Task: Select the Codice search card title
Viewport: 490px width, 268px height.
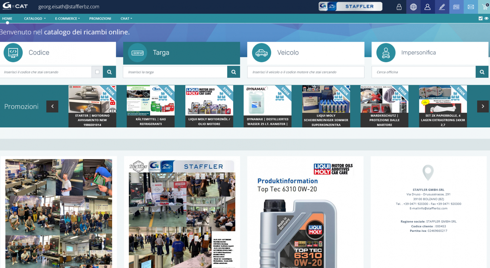Action: coord(39,53)
